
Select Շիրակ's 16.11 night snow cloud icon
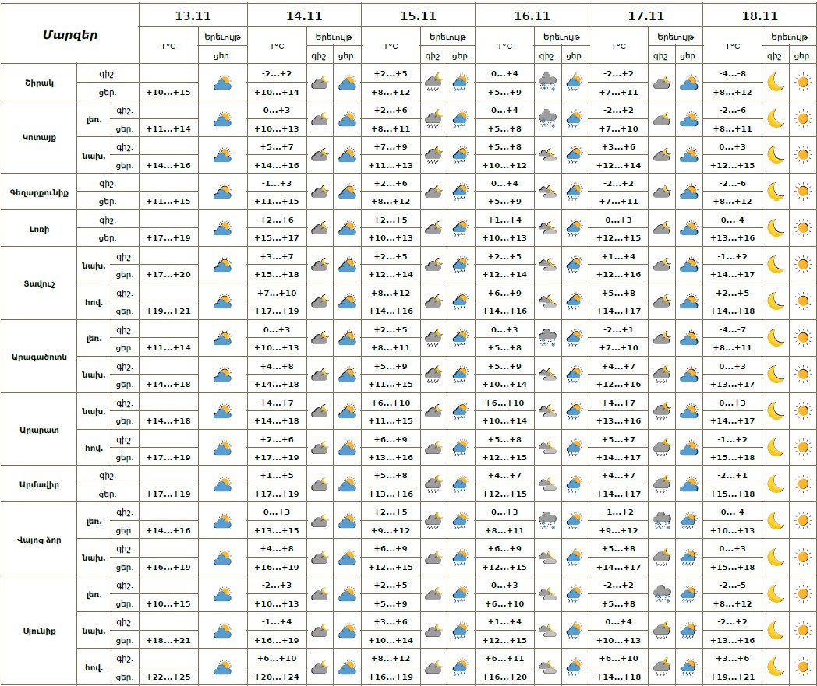click(548, 82)
